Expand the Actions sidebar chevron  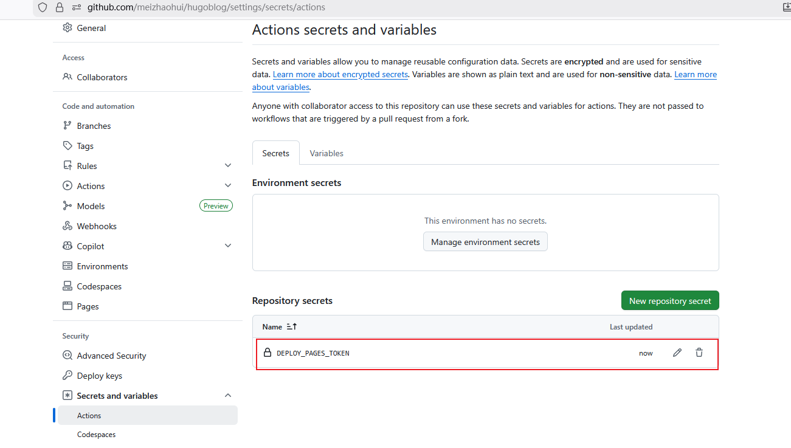click(228, 186)
